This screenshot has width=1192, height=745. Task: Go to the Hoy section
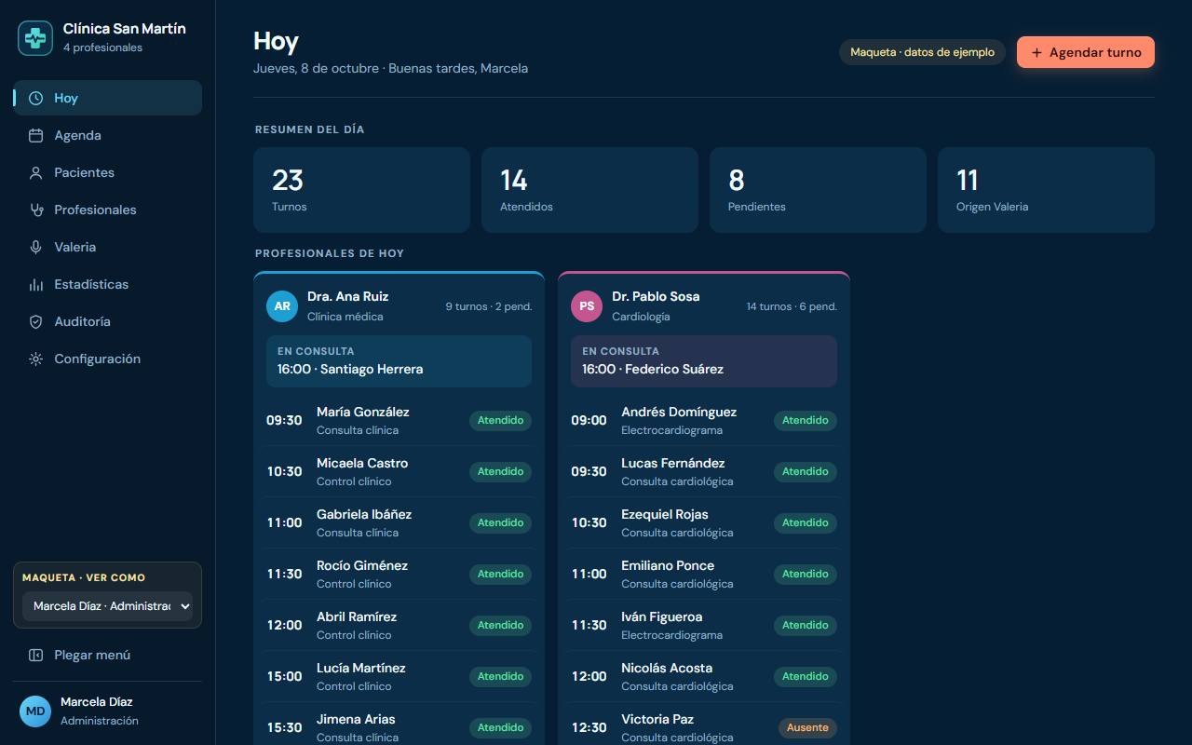[107, 98]
